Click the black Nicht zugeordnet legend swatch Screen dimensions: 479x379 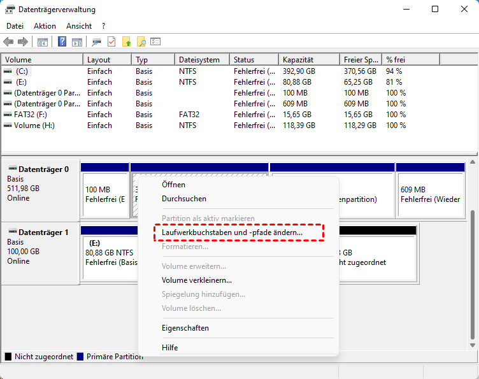click(x=8, y=357)
